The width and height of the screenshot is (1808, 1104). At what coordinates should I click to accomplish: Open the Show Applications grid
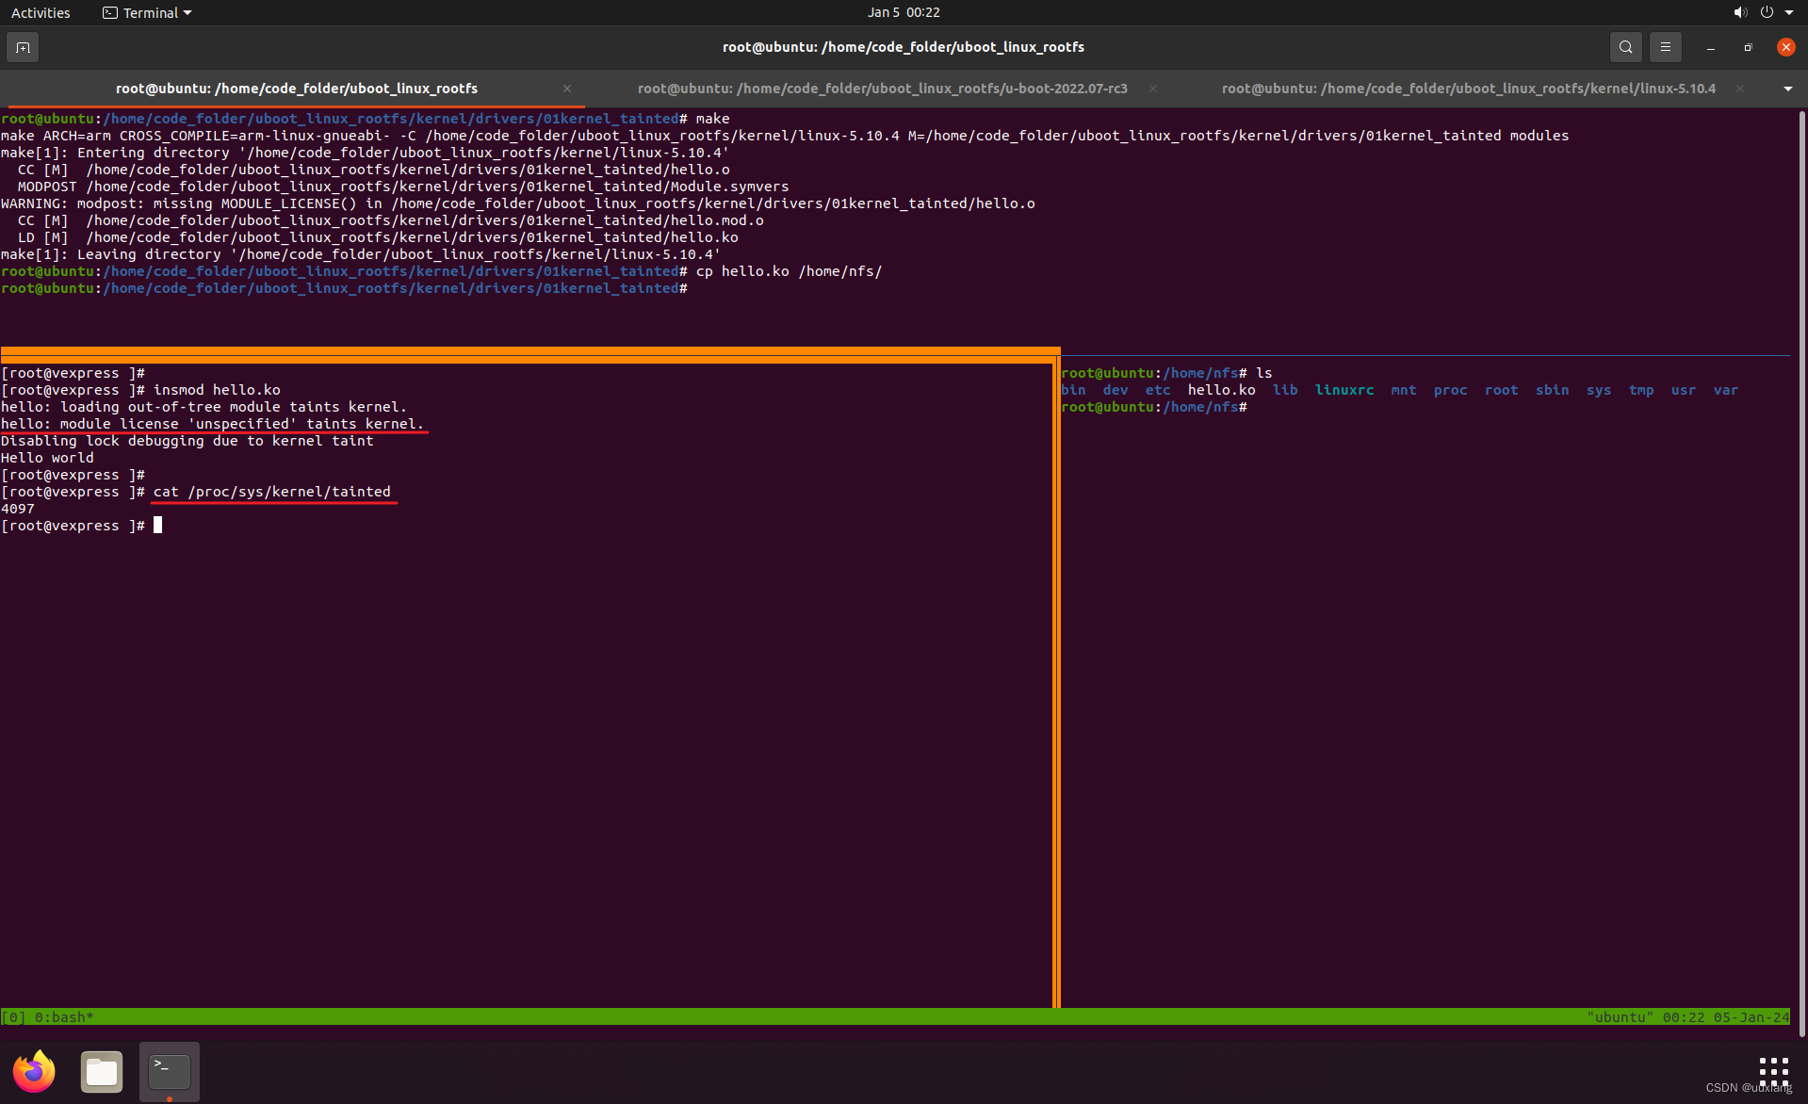(1773, 1071)
